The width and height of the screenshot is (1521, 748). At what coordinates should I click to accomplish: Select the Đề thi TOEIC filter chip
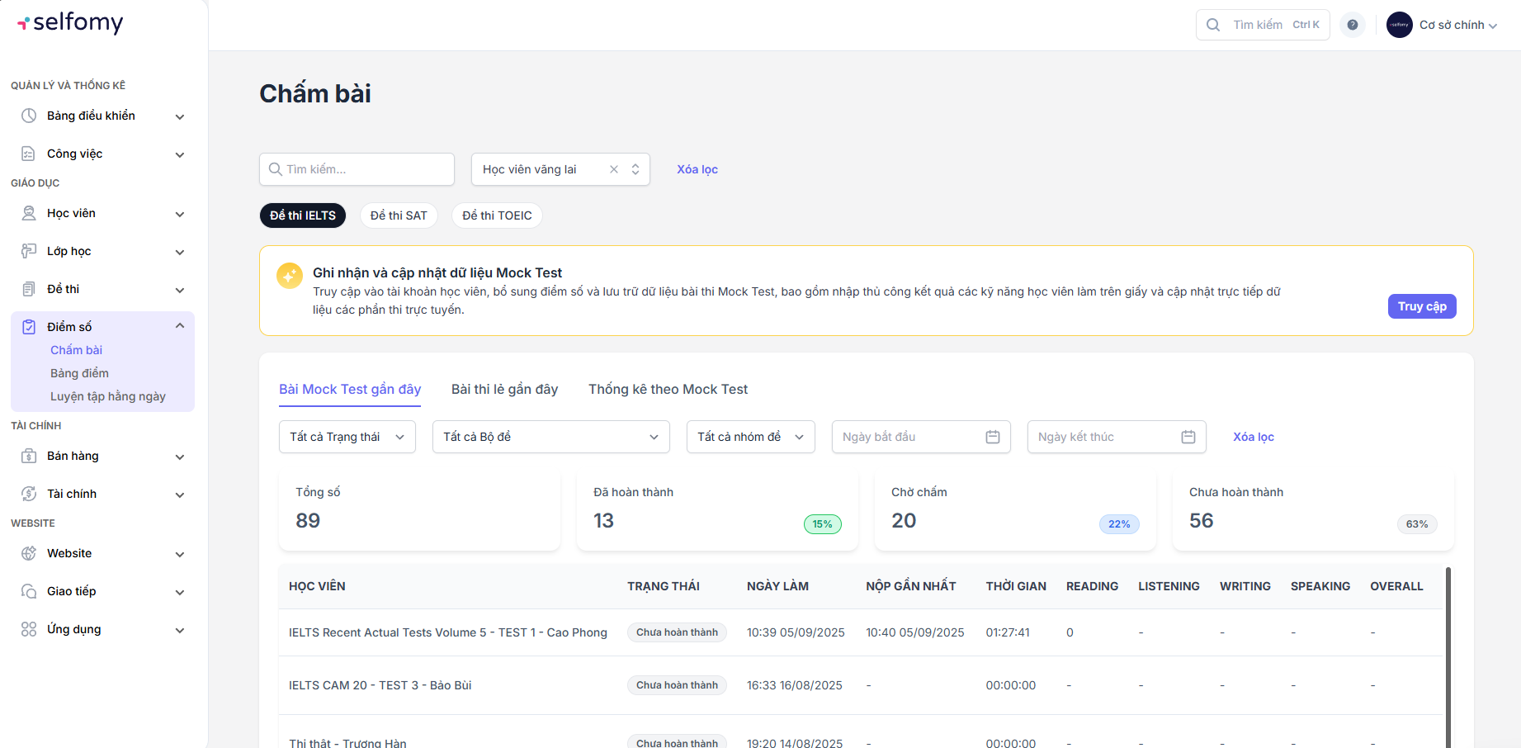click(x=497, y=215)
